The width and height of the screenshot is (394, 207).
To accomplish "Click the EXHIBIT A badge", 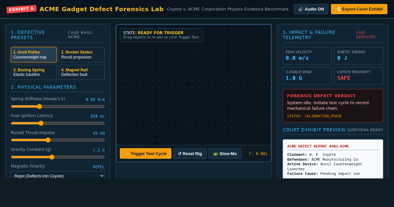I will coord(21,9).
